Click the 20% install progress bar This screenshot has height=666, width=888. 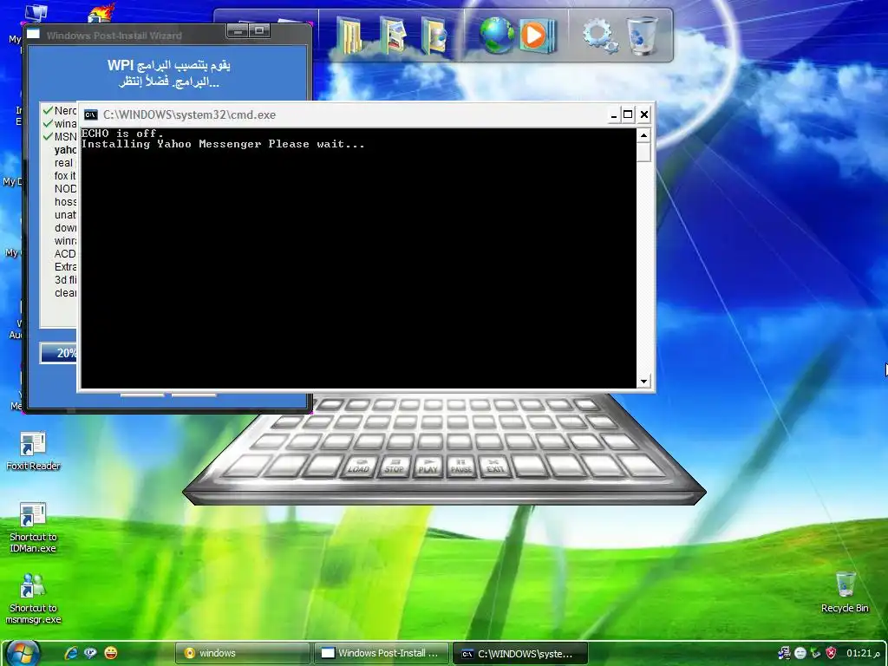pos(59,354)
